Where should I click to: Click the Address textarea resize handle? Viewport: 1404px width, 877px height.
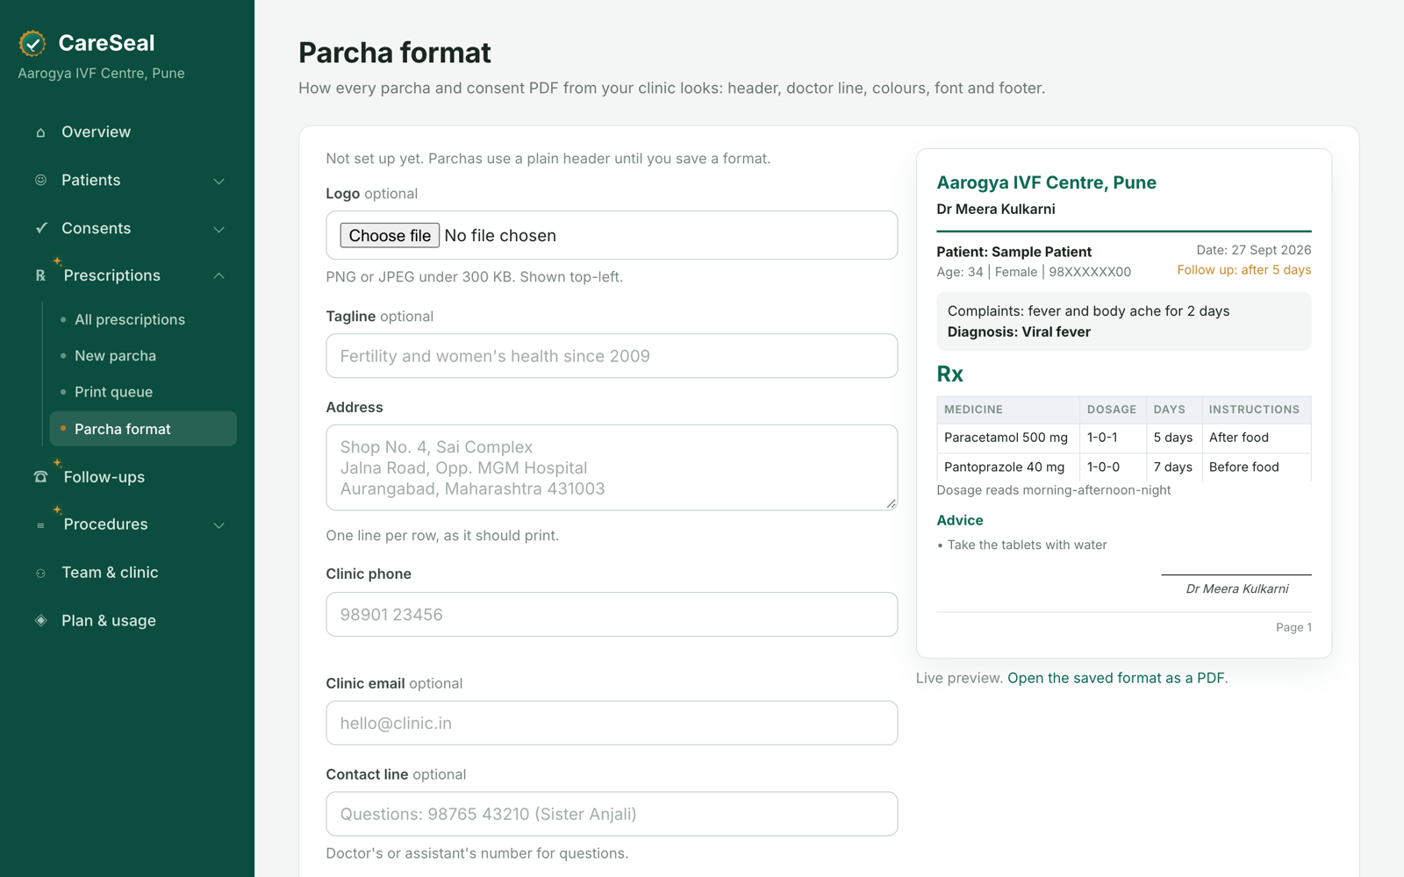coord(891,503)
